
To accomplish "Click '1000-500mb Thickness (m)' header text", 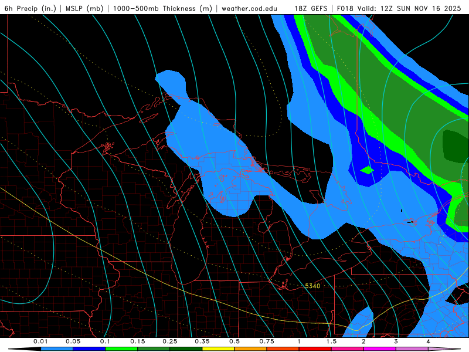I will tap(162, 8).
